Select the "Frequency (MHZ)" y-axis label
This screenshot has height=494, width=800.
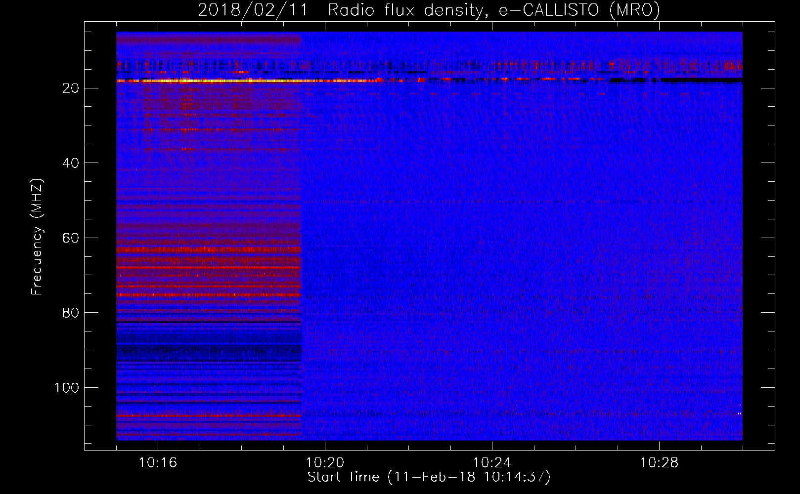click(37, 237)
